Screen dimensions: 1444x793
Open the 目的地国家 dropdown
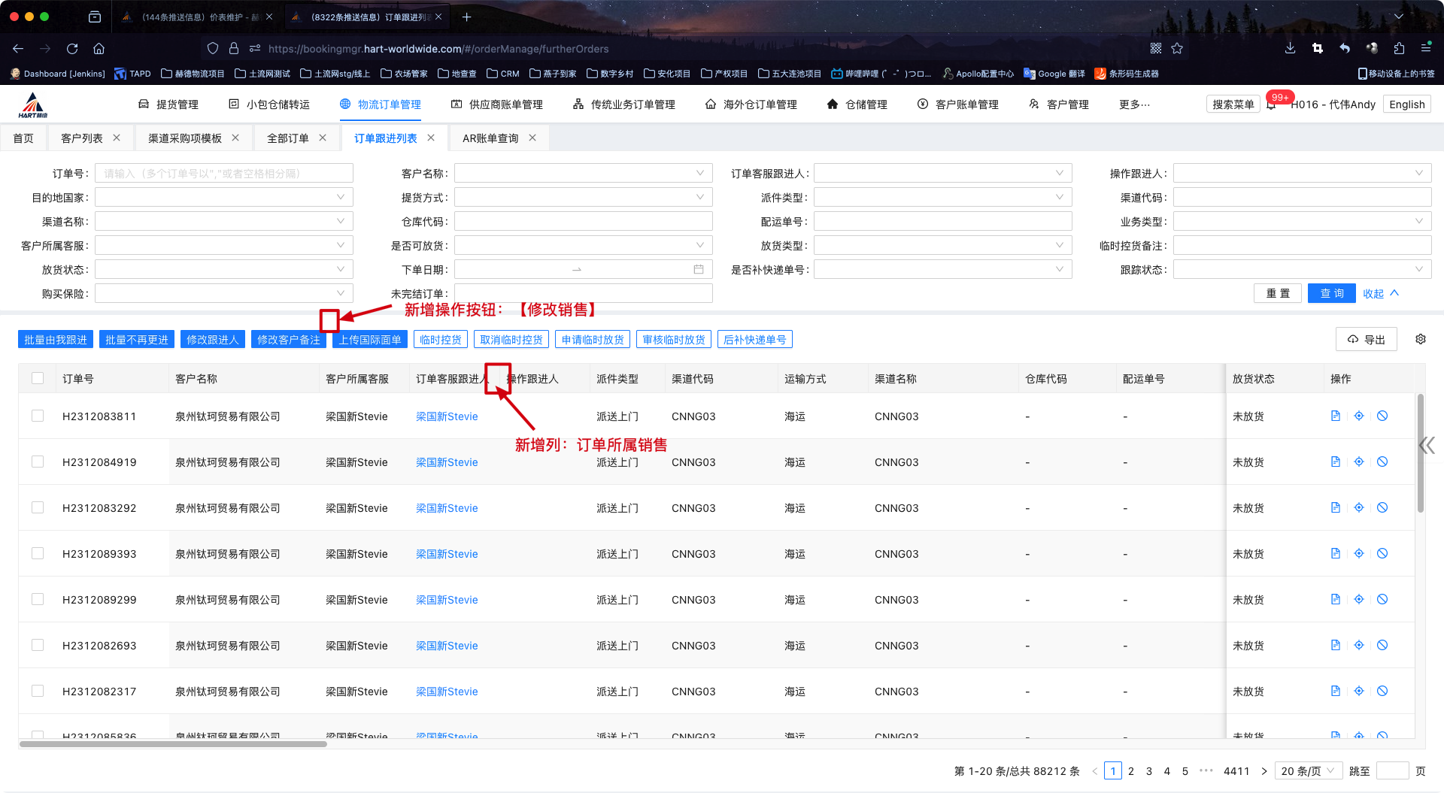point(223,198)
